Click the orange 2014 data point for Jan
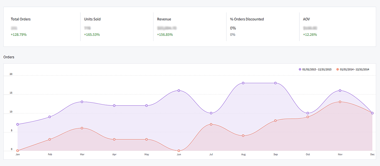The image size is (380, 166). (17, 151)
